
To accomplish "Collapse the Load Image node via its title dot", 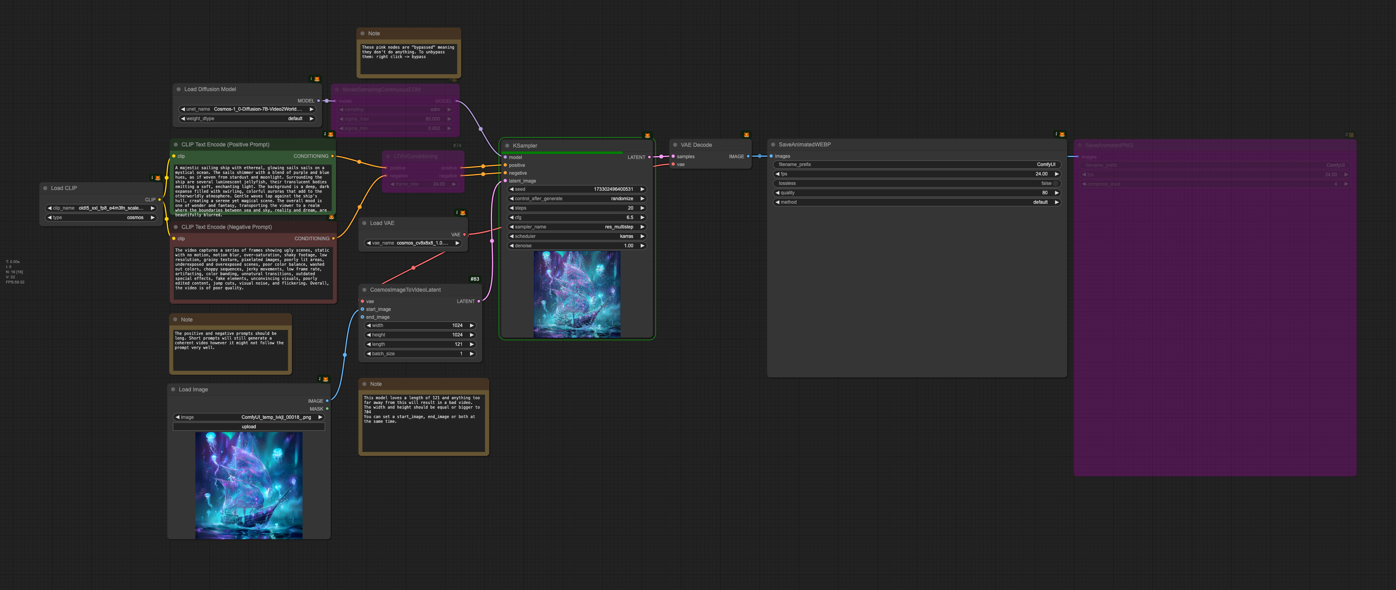I will 173,389.
